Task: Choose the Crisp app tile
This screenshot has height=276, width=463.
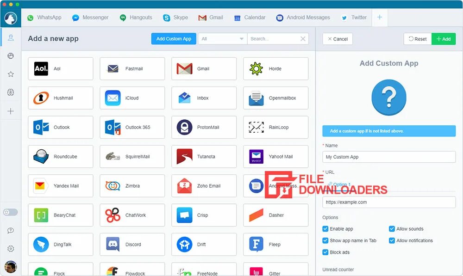Action: tap(204, 215)
